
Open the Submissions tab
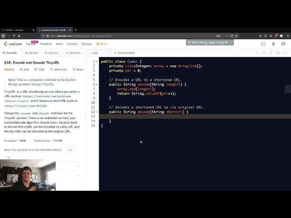pos(74,53)
